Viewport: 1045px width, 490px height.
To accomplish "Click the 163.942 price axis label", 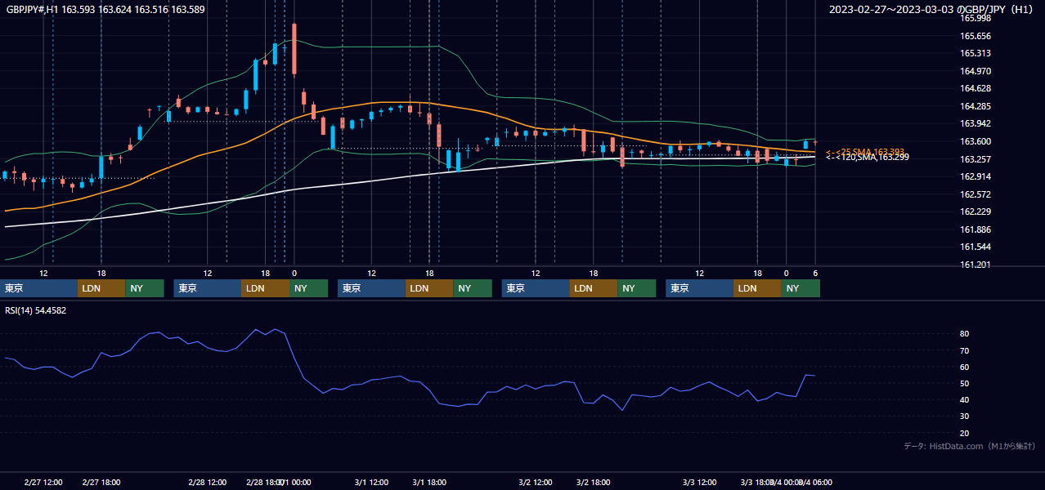I will [x=975, y=123].
